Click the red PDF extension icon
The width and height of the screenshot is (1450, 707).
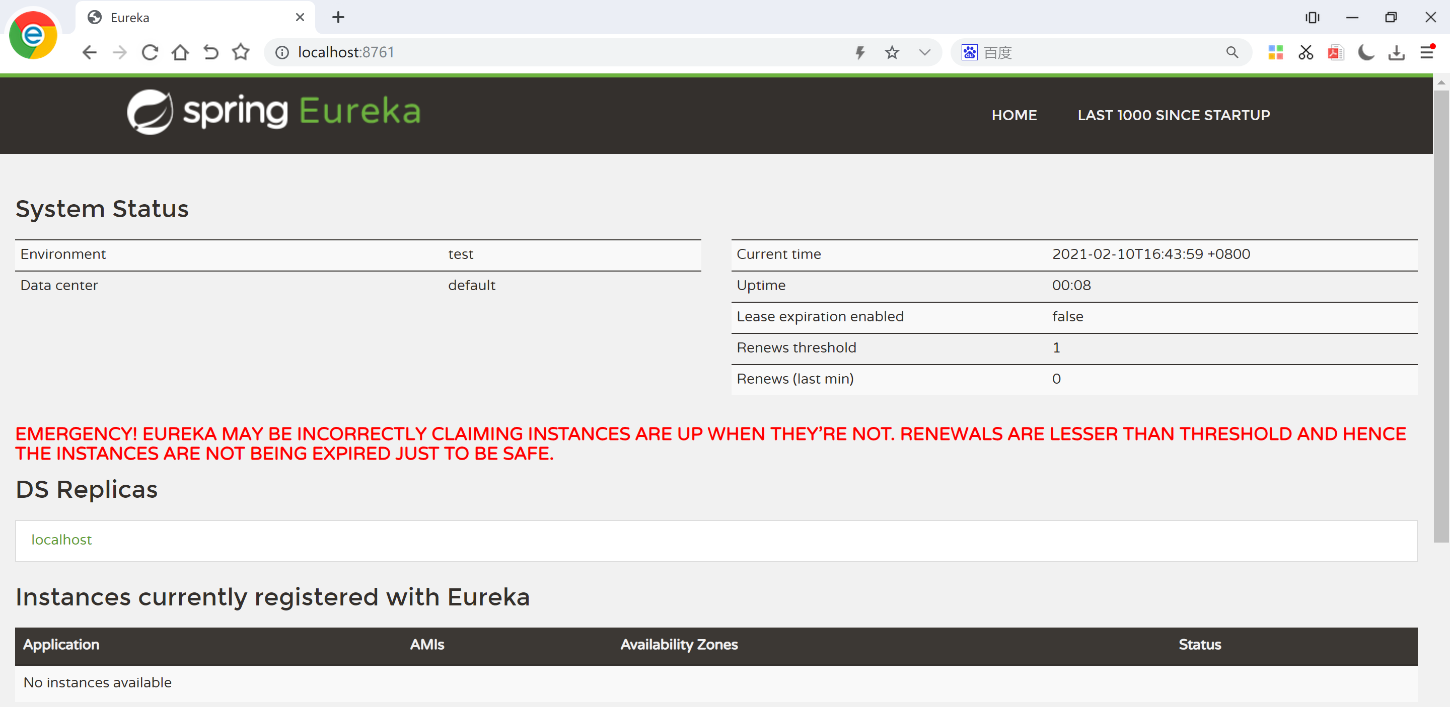[1336, 52]
